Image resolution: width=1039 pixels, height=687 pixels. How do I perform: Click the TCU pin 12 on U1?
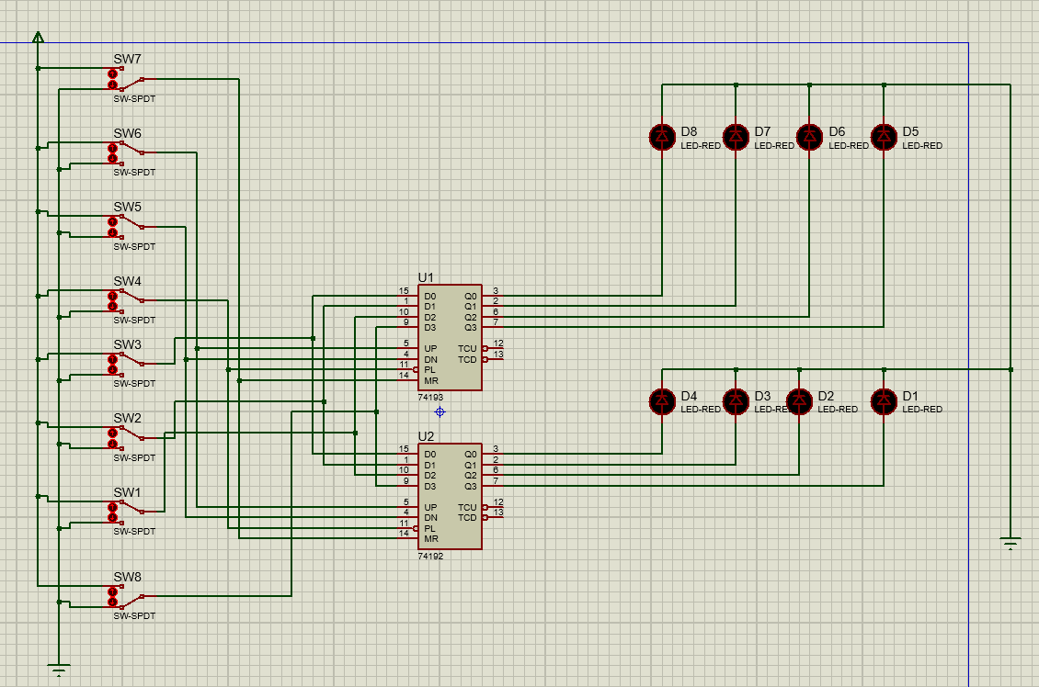494,348
